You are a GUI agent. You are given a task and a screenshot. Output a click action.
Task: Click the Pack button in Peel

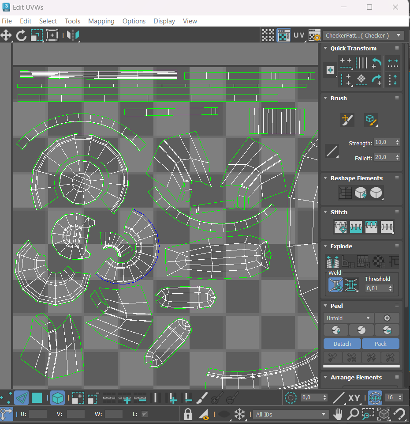click(380, 344)
